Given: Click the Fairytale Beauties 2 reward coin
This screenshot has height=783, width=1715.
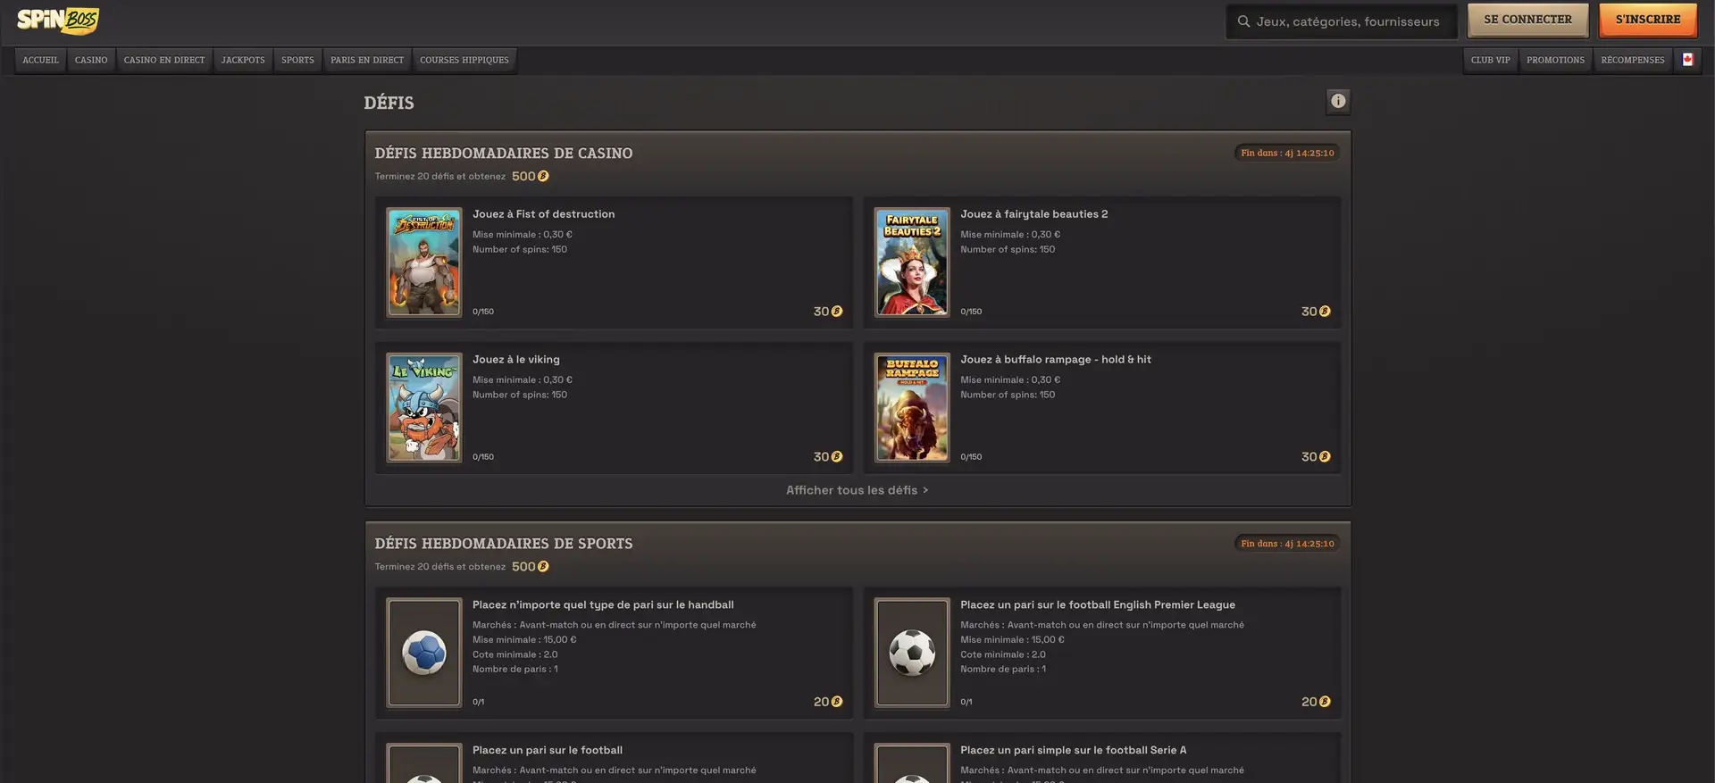Looking at the screenshot, I should pos(1325,312).
